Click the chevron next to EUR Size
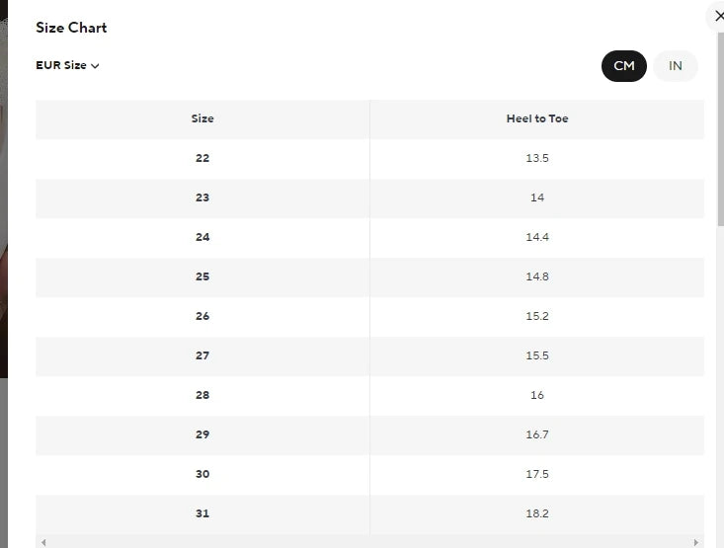 pyautogui.click(x=95, y=66)
